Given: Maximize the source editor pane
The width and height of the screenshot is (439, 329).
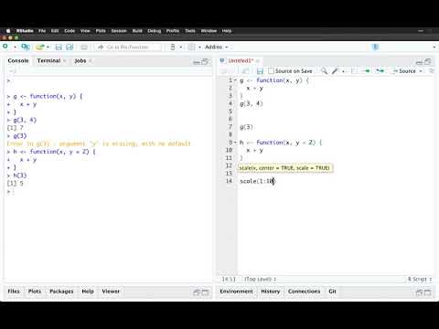Looking at the screenshot, I should (428, 62).
